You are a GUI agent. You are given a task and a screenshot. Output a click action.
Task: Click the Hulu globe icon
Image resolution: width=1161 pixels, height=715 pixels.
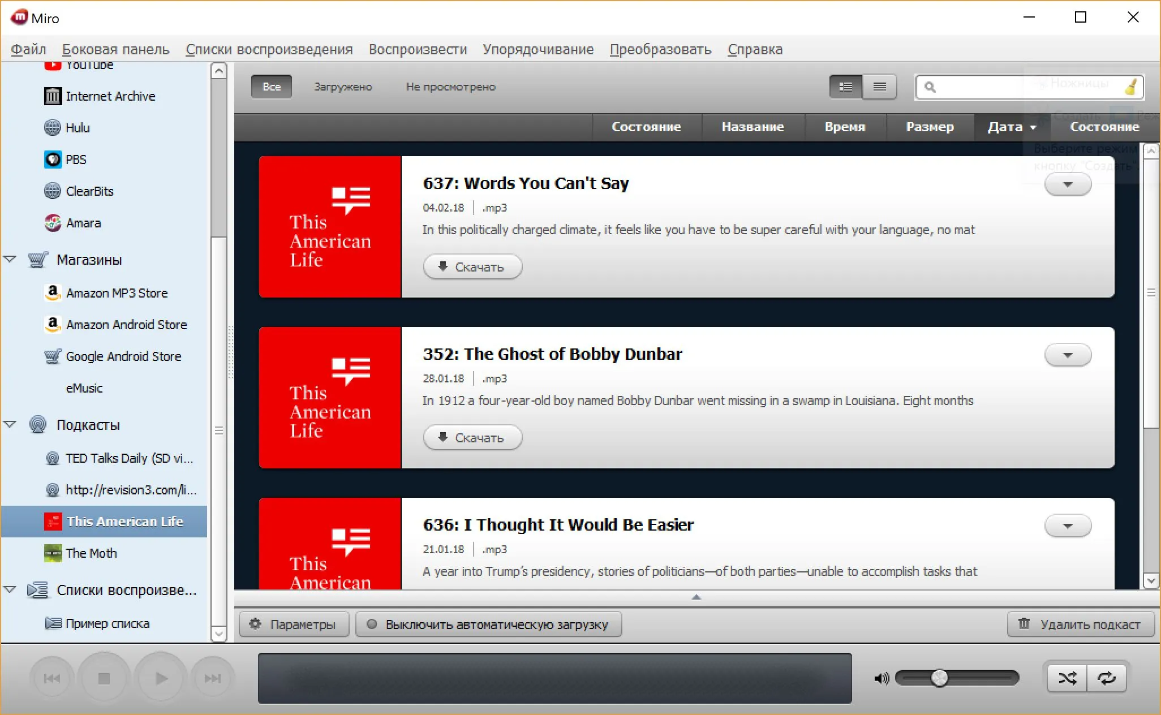coord(53,128)
